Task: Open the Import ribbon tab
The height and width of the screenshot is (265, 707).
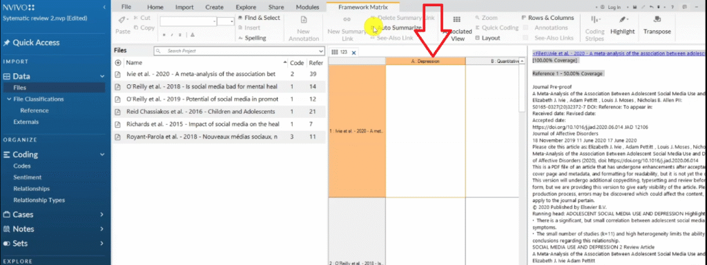Action: tap(184, 7)
